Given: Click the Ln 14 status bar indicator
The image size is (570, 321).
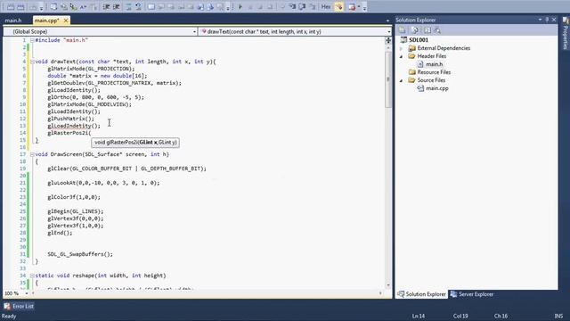Looking at the screenshot, I should [419, 317].
